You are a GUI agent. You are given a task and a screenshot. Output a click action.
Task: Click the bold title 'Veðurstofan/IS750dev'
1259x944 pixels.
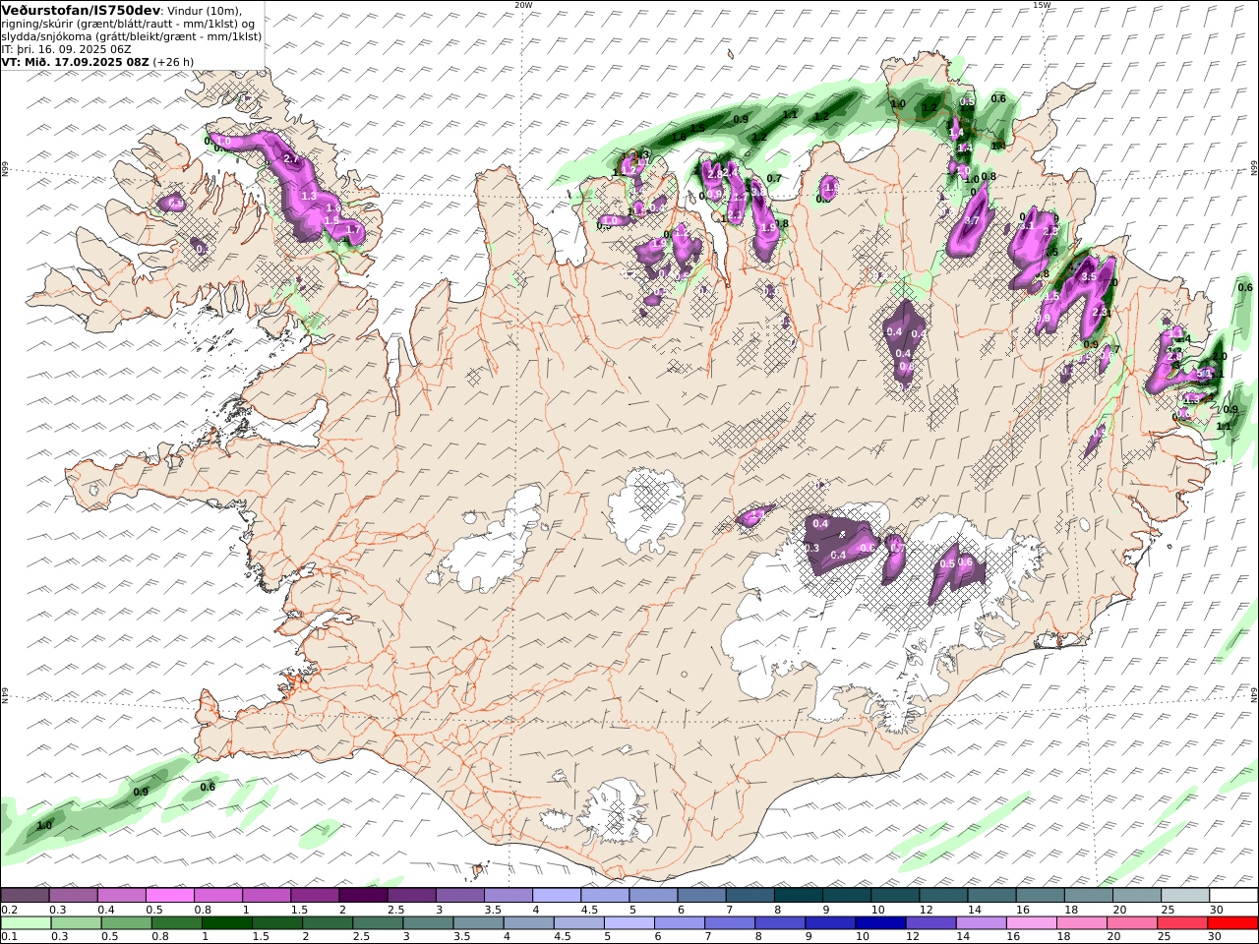click(x=81, y=10)
